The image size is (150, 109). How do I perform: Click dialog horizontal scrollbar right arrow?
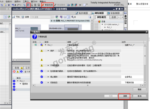point(142,85)
